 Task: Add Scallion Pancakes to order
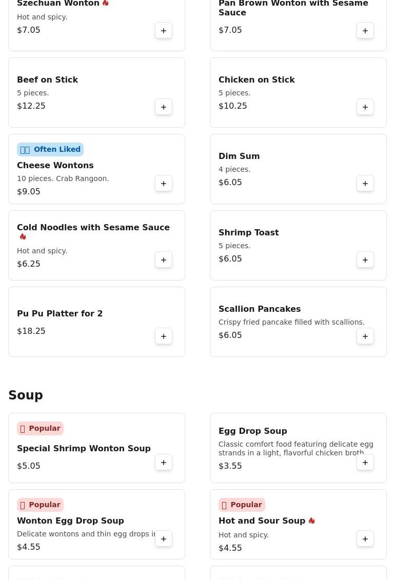(365, 336)
